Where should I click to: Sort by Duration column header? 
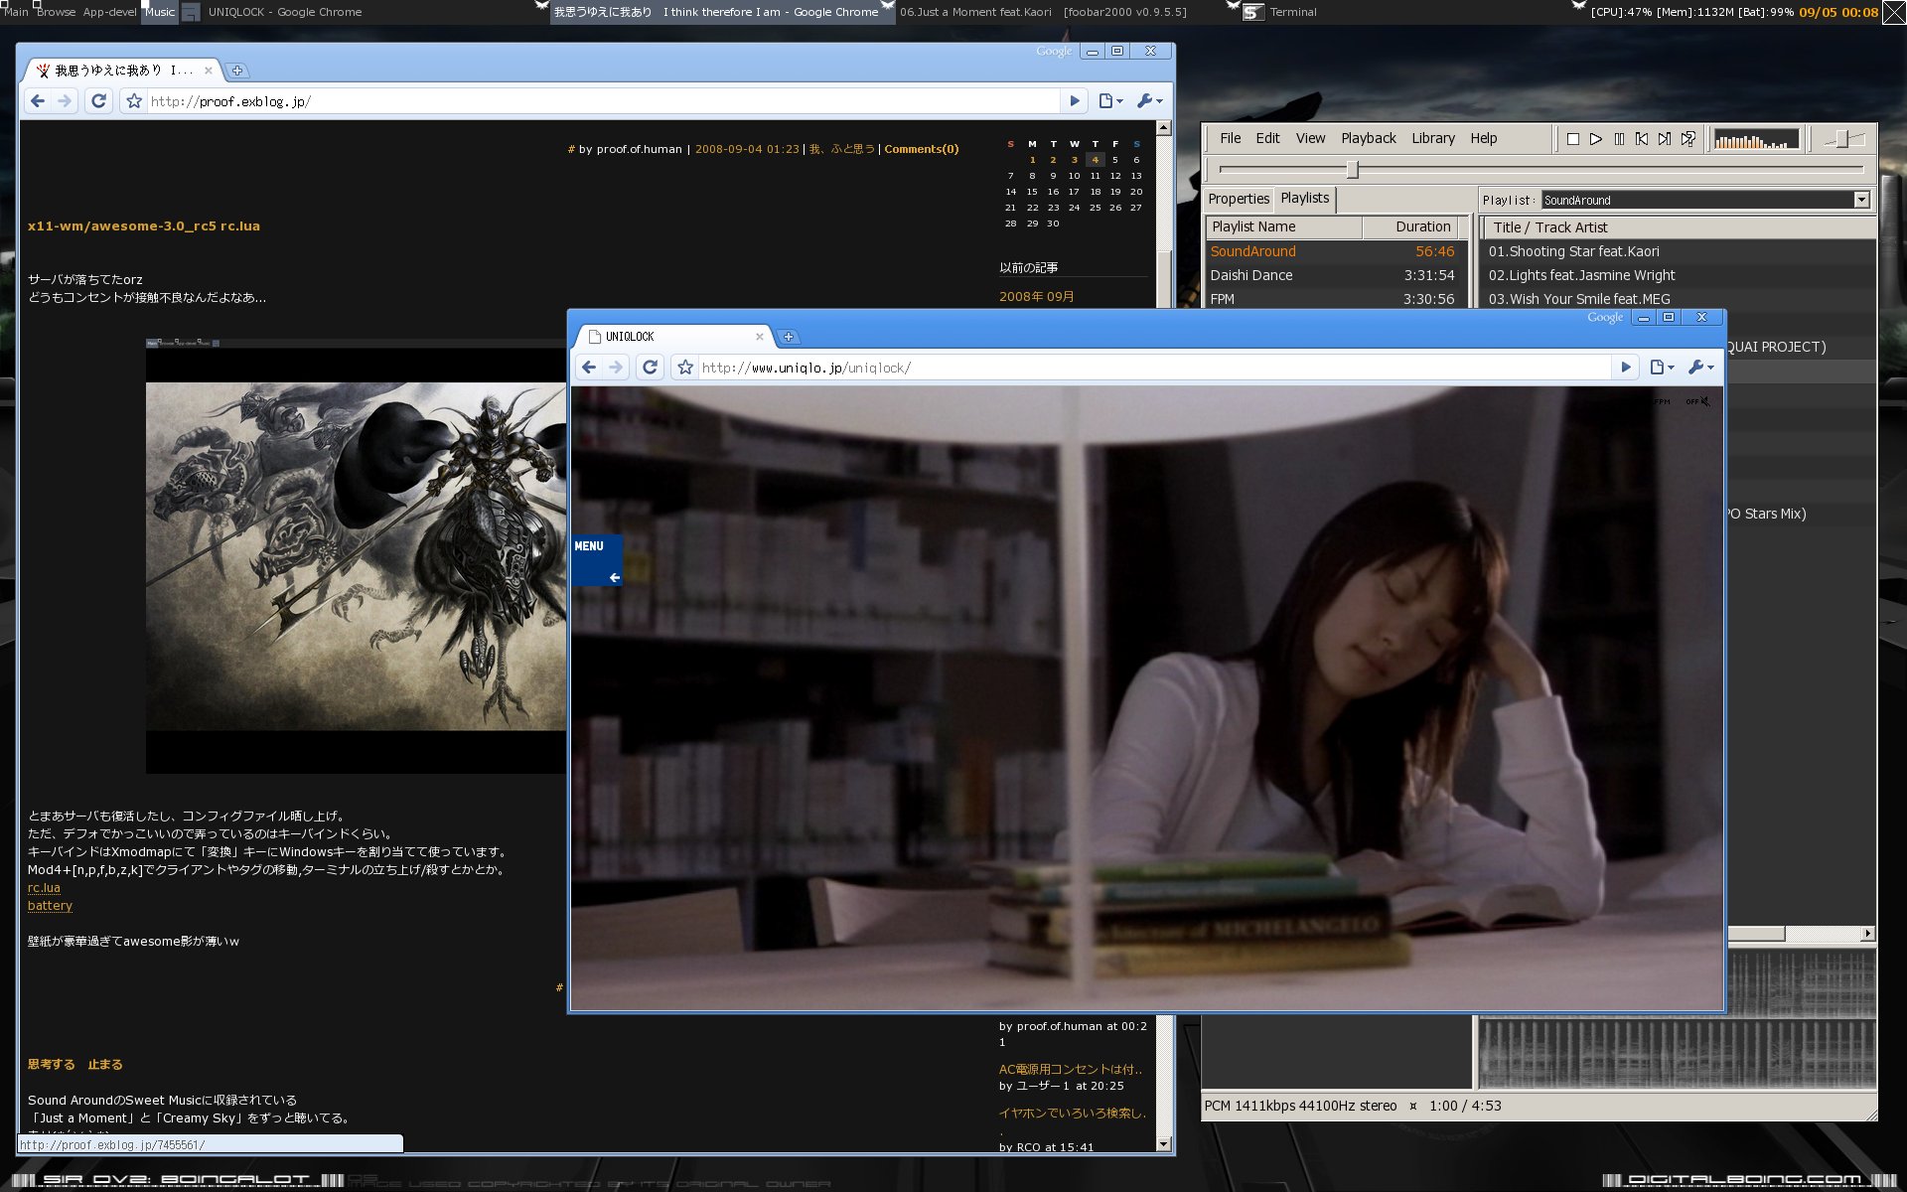pos(1410,226)
